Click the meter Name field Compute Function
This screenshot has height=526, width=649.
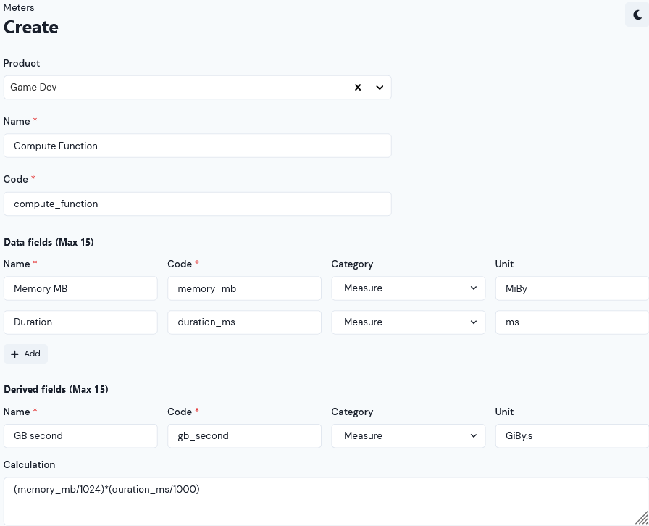click(x=198, y=146)
